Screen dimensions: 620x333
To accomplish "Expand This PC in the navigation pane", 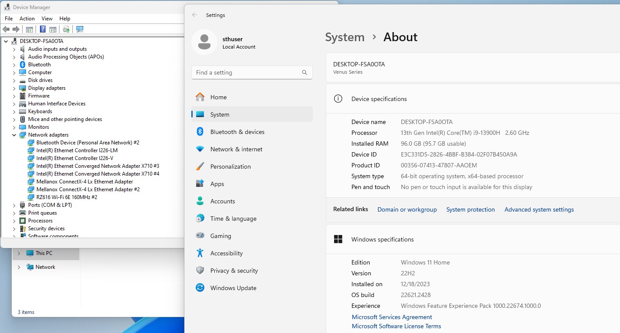I will (x=19, y=253).
